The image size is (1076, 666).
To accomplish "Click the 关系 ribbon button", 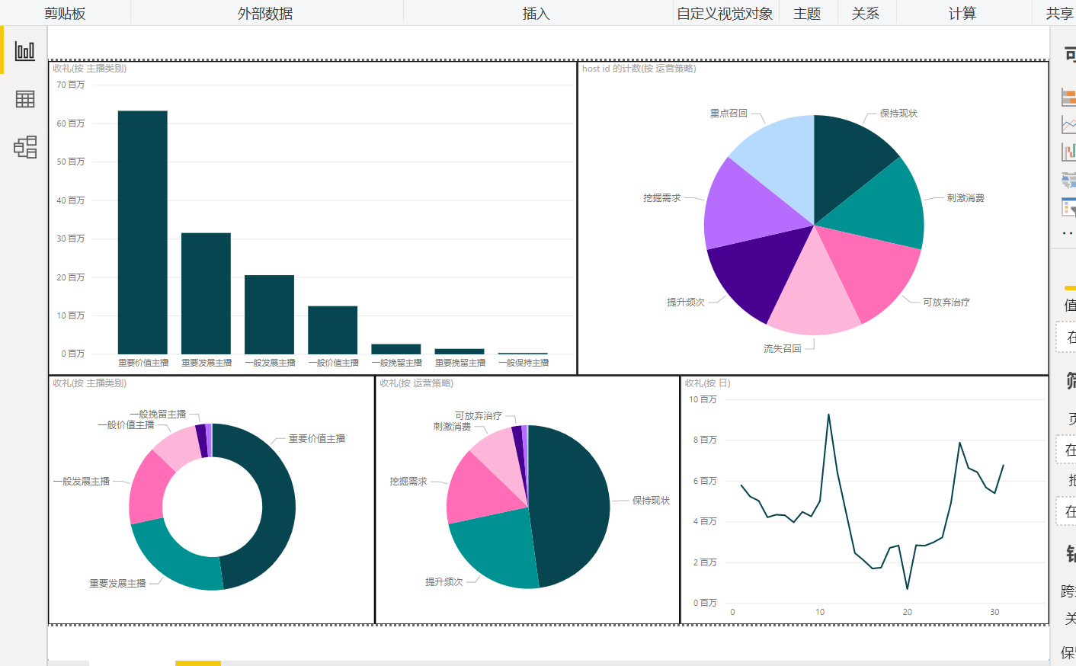I will (x=866, y=13).
